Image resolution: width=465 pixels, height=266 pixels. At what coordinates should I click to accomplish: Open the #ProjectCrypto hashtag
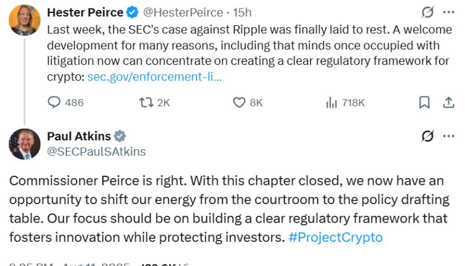click(x=335, y=237)
